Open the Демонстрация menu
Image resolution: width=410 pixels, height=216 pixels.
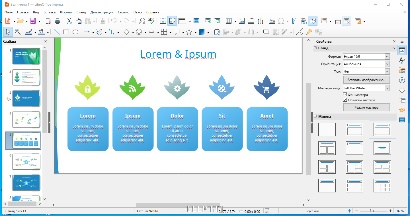[102, 12]
